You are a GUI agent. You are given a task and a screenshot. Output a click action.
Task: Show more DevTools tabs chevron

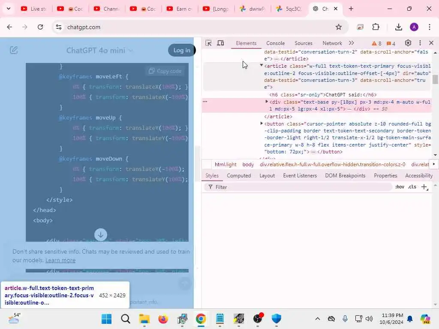pos(352,43)
